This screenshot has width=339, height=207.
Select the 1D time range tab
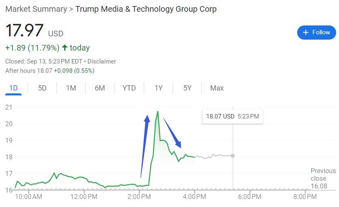pos(13,88)
